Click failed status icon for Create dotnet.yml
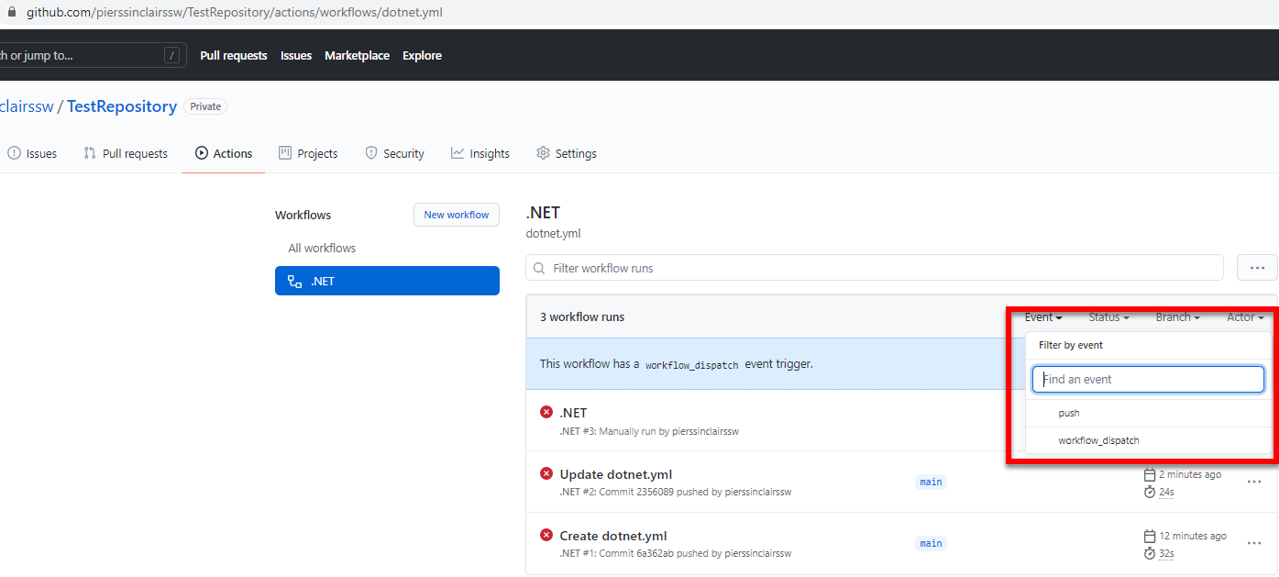Viewport: 1279px width, 577px height. click(x=546, y=535)
